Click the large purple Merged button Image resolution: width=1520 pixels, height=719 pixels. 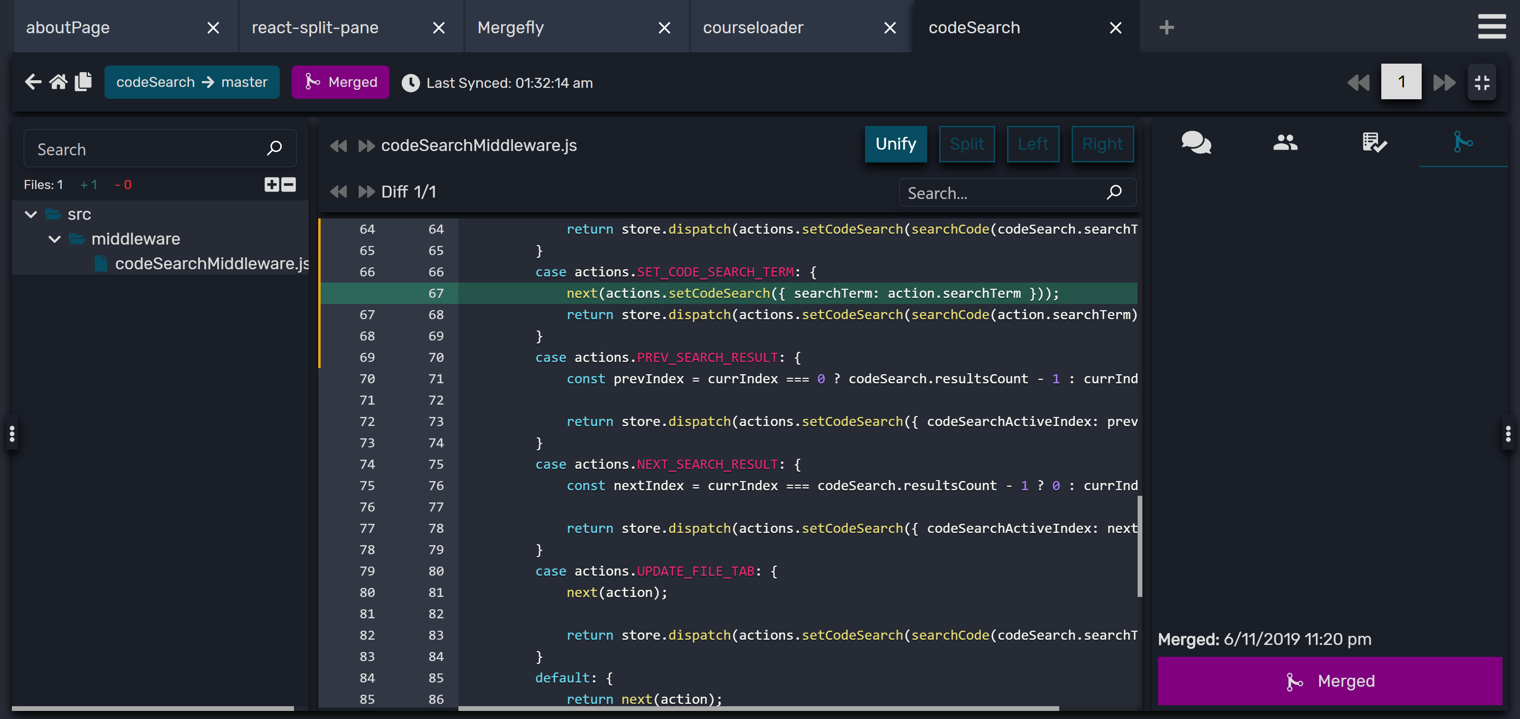click(1330, 681)
